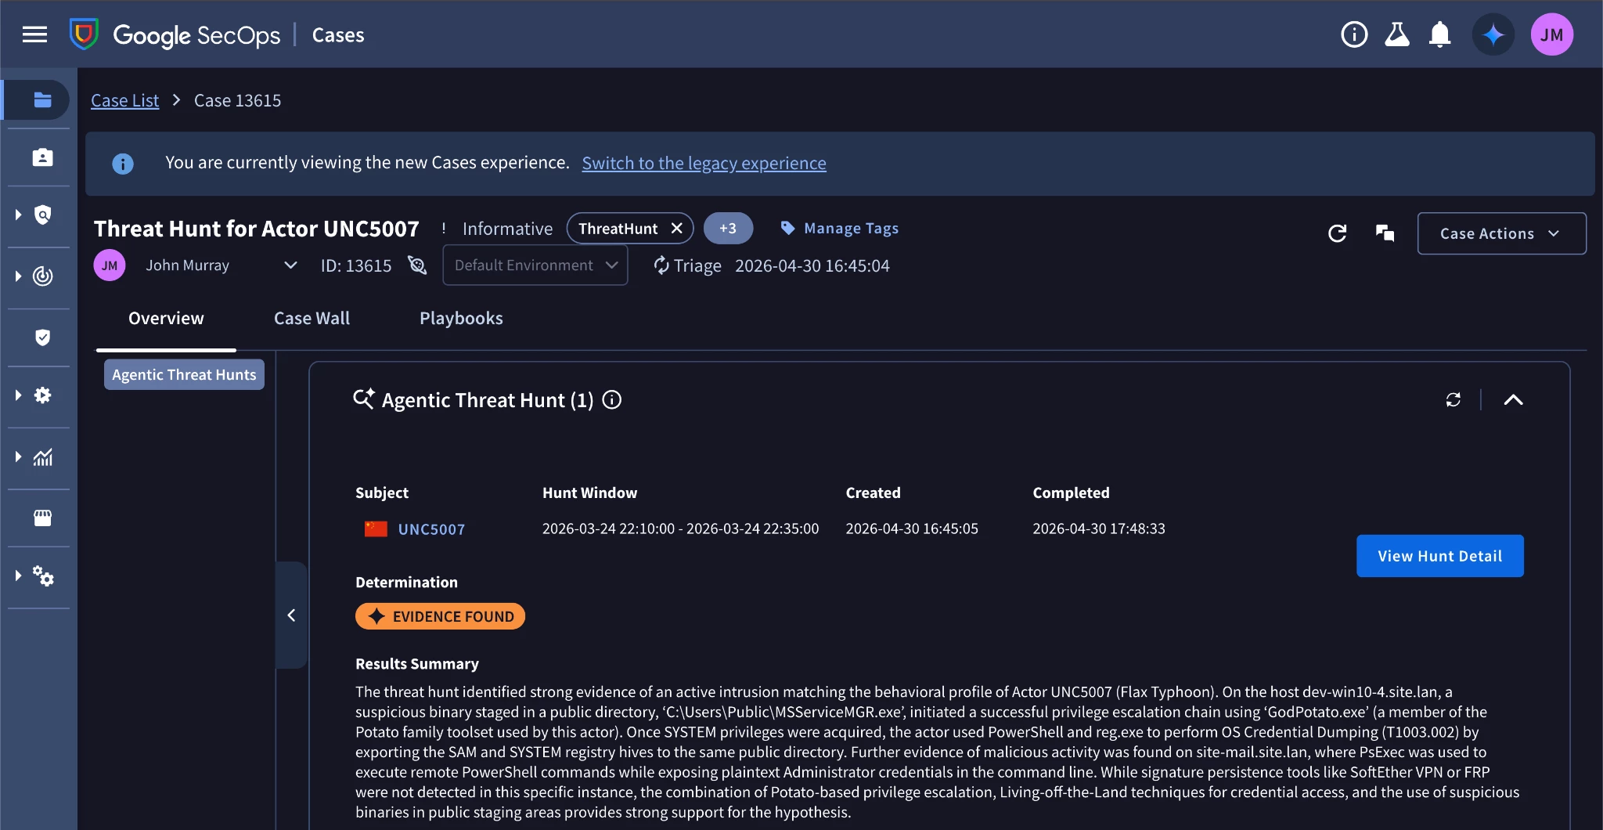
Task: Click the China flag next to UNC5007
Action: point(376,529)
